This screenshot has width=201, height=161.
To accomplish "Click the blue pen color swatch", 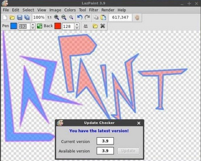I will click(14, 26).
